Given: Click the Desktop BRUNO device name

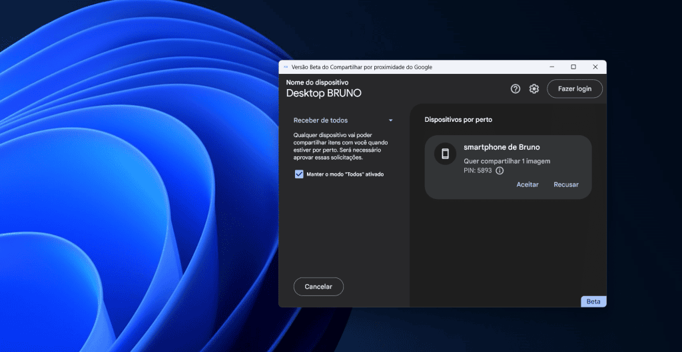Looking at the screenshot, I should [x=324, y=93].
